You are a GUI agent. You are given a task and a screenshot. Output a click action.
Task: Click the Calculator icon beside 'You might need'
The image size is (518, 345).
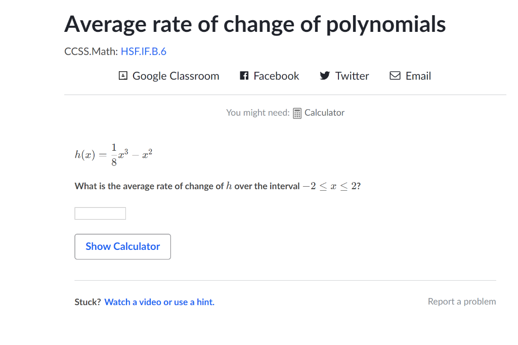pos(297,112)
